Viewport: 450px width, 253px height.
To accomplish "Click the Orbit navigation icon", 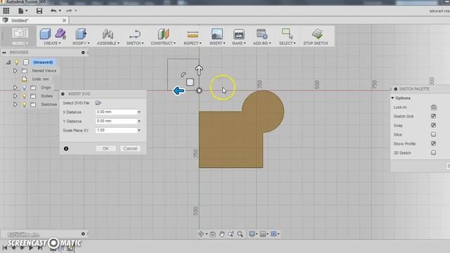I will (201, 234).
